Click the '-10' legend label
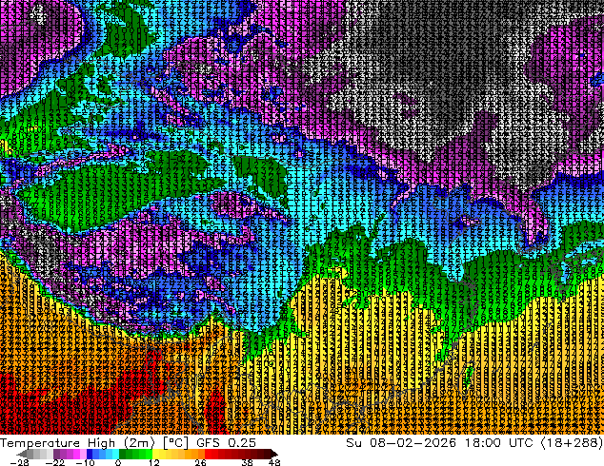This screenshot has height=466, width=604. click(85, 462)
